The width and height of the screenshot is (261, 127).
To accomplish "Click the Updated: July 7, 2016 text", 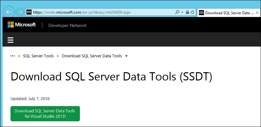I will click(30, 99).
